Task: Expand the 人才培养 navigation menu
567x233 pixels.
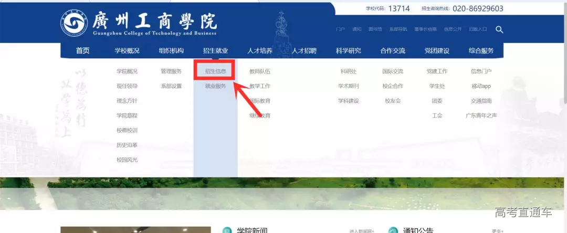Action: (260, 51)
